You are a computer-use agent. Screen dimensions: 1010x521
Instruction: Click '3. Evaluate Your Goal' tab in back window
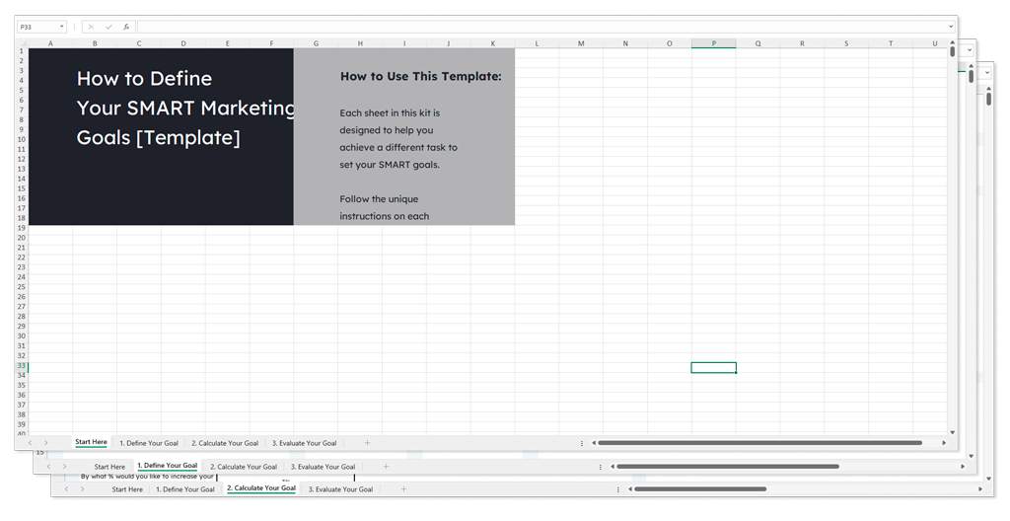point(340,489)
